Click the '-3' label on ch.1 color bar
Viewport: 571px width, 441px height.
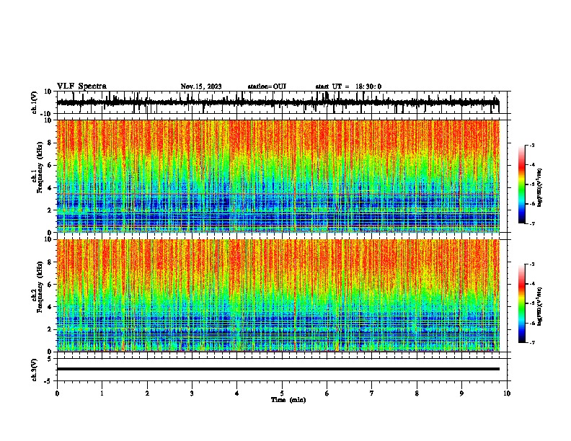[531, 146]
